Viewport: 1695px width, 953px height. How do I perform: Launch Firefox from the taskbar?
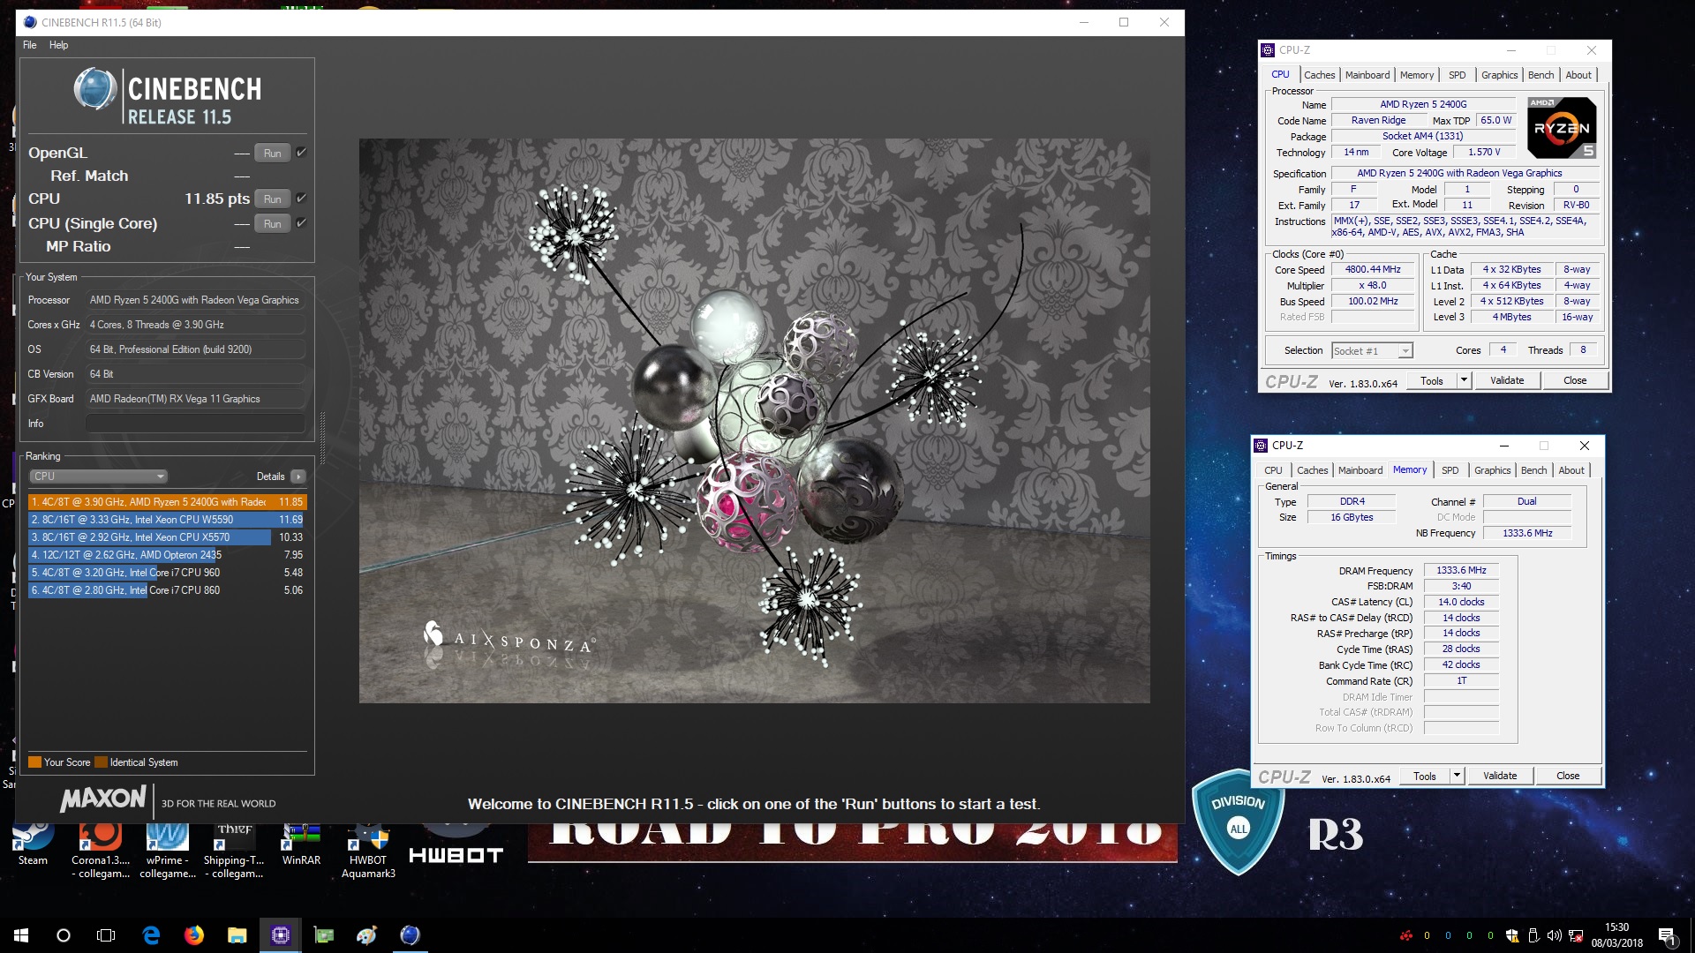pos(194,935)
